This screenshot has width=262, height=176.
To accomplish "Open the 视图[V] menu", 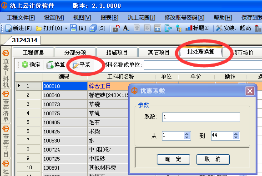I will (x=82, y=18).
